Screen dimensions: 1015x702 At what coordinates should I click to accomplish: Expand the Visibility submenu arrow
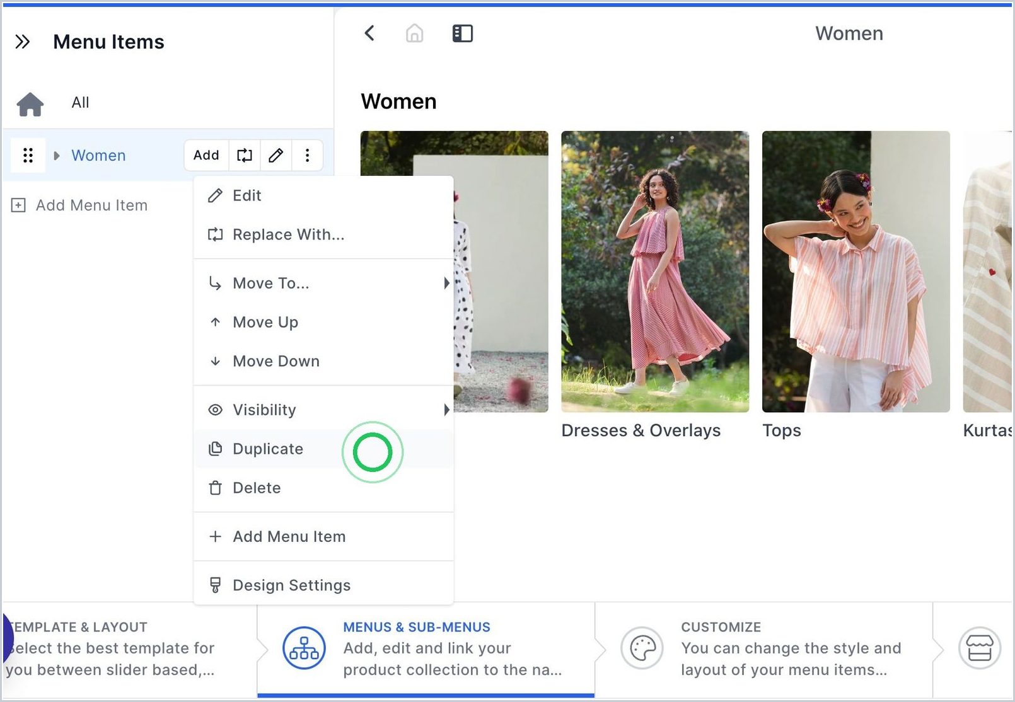[446, 410]
